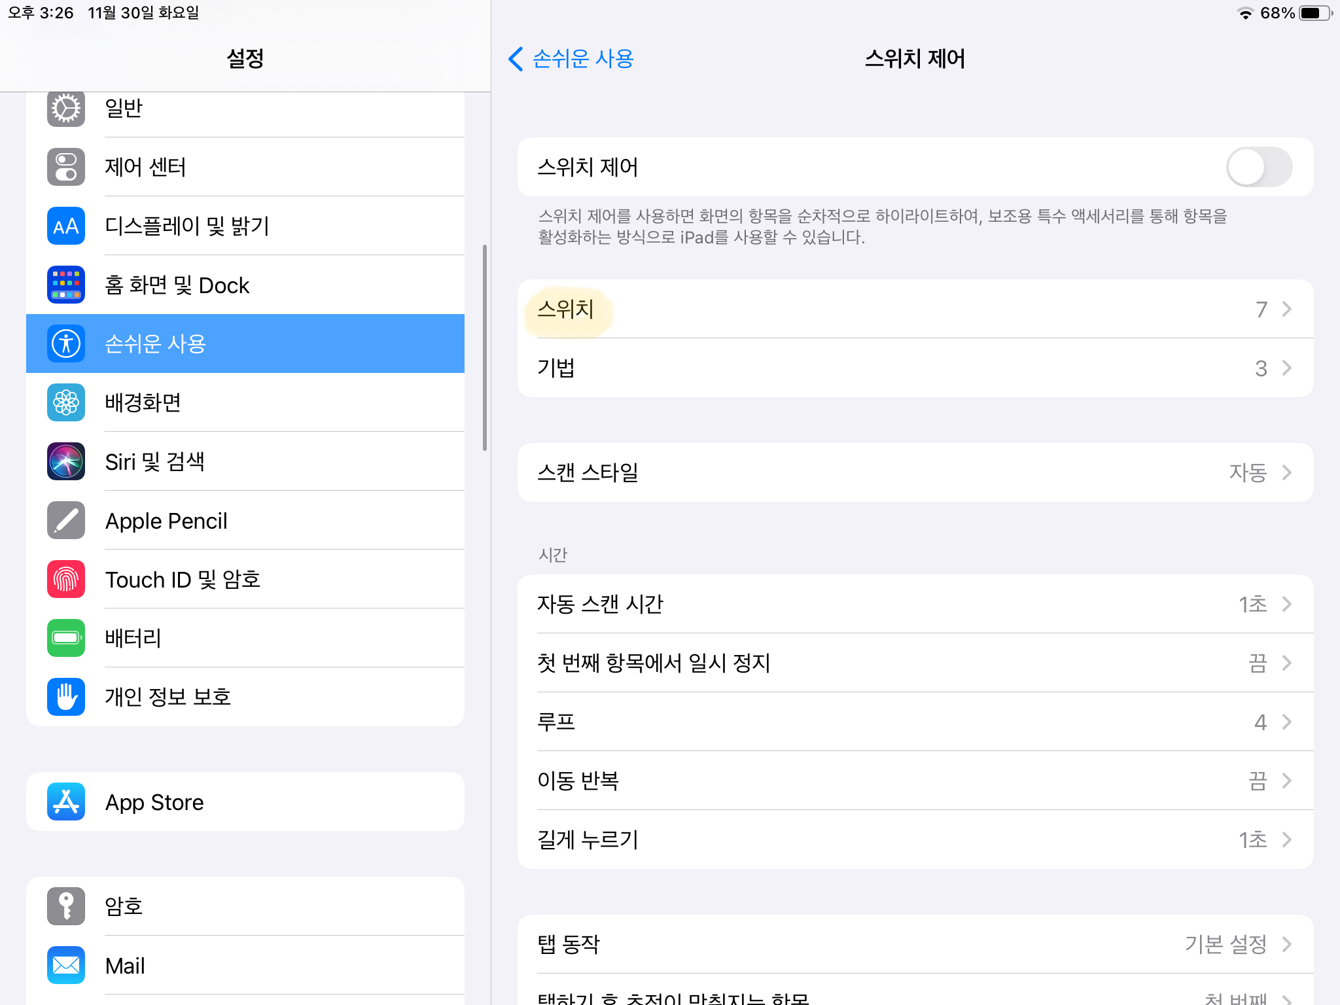Tap the Home Screen & Dock icon
The height and width of the screenshot is (1005, 1340).
[x=66, y=285]
